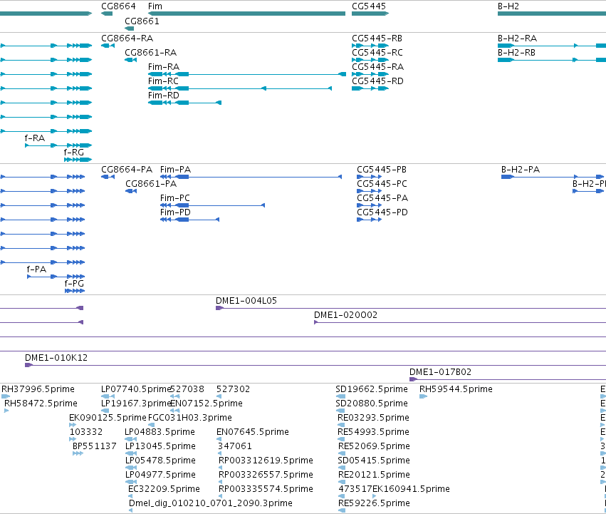
Task: Select protein Fim-PA
Action: [175, 170]
